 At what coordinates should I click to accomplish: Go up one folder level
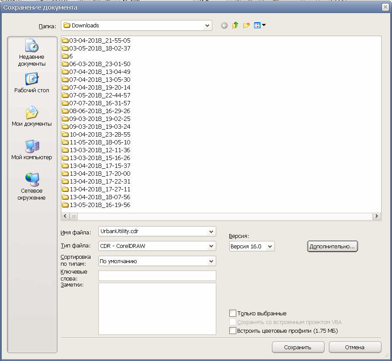click(235, 26)
